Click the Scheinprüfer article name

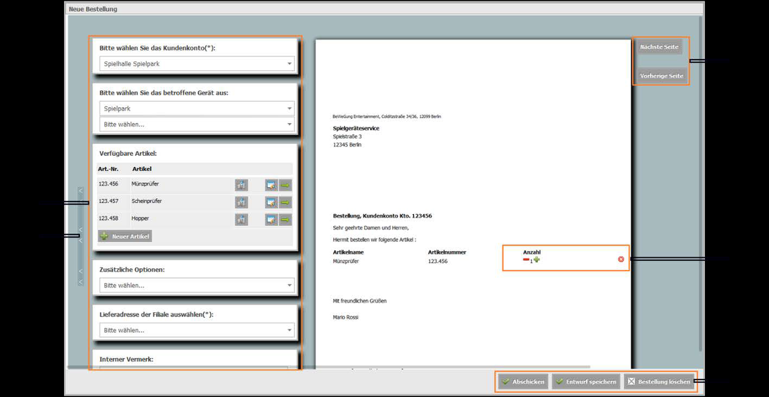pos(147,201)
